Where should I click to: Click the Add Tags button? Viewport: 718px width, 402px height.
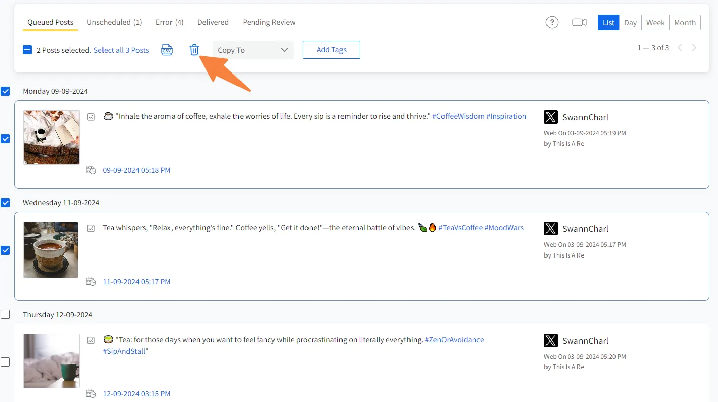331,50
